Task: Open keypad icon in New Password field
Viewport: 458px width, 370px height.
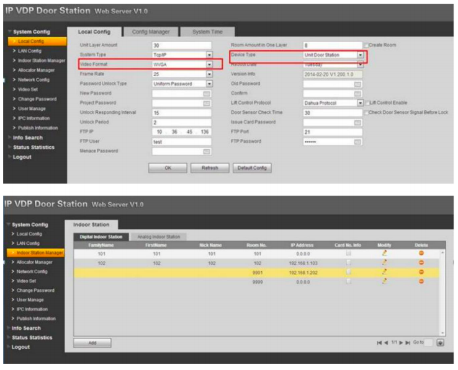Action: pyautogui.click(x=207, y=94)
